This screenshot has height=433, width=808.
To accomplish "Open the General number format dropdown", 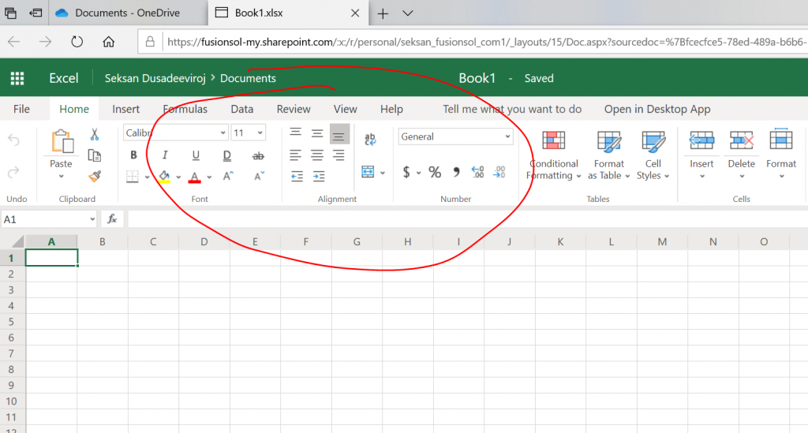I will tap(455, 136).
